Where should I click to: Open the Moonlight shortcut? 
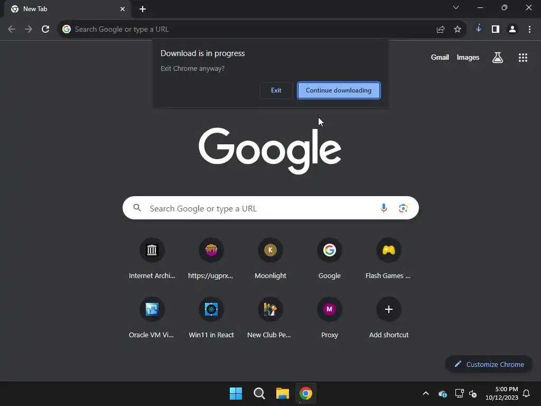click(x=270, y=259)
